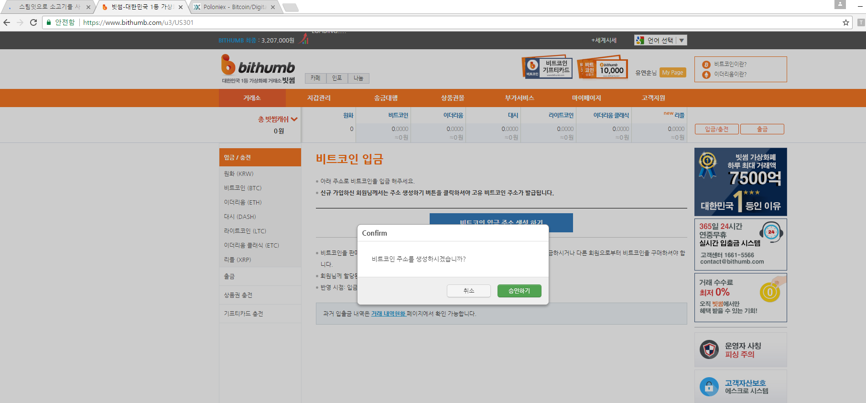Viewport: 866px width, 403px height.
Task: Click the 나눔 button
Action: point(358,78)
